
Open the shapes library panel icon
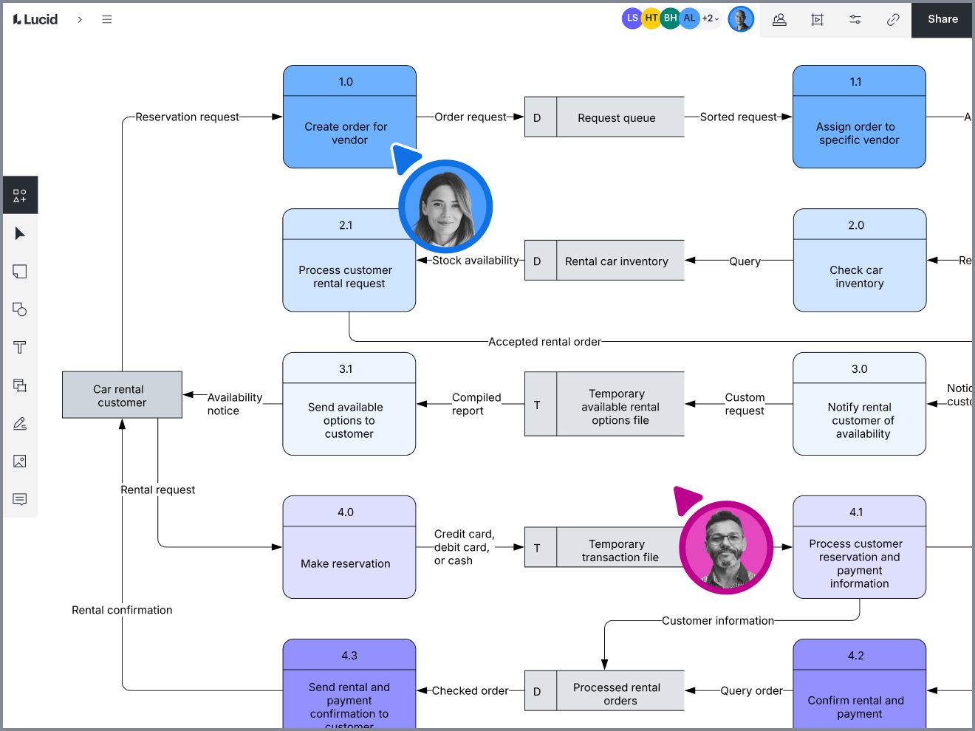(20, 196)
